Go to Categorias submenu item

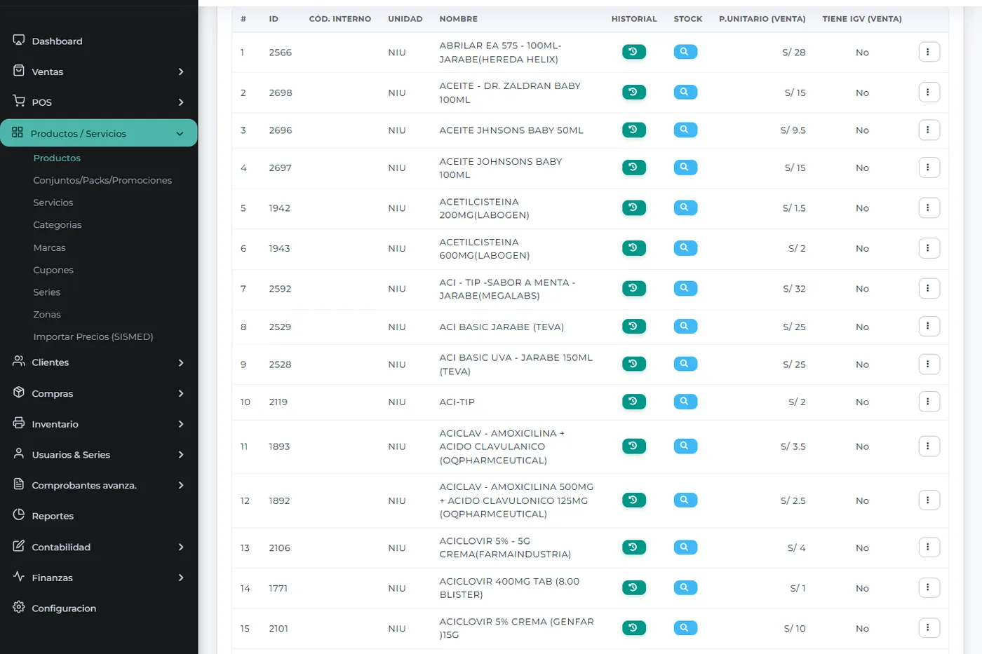click(x=58, y=225)
